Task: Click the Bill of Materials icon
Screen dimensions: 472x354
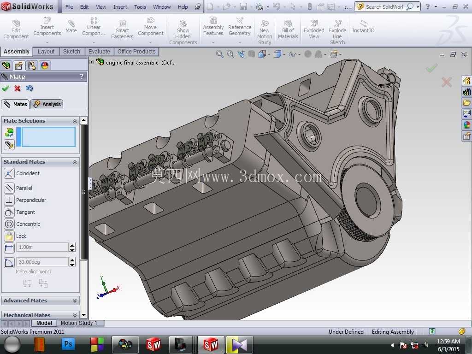Action: click(288, 30)
